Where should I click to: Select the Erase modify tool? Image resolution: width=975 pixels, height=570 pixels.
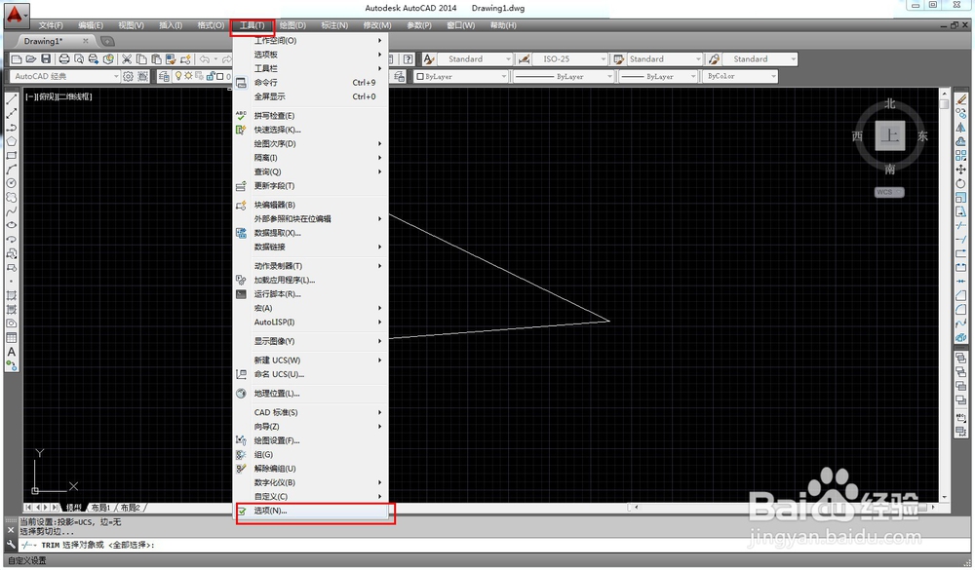click(x=961, y=98)
